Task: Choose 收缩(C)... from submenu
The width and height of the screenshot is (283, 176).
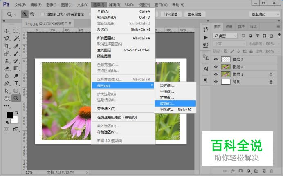Action: 175,104
